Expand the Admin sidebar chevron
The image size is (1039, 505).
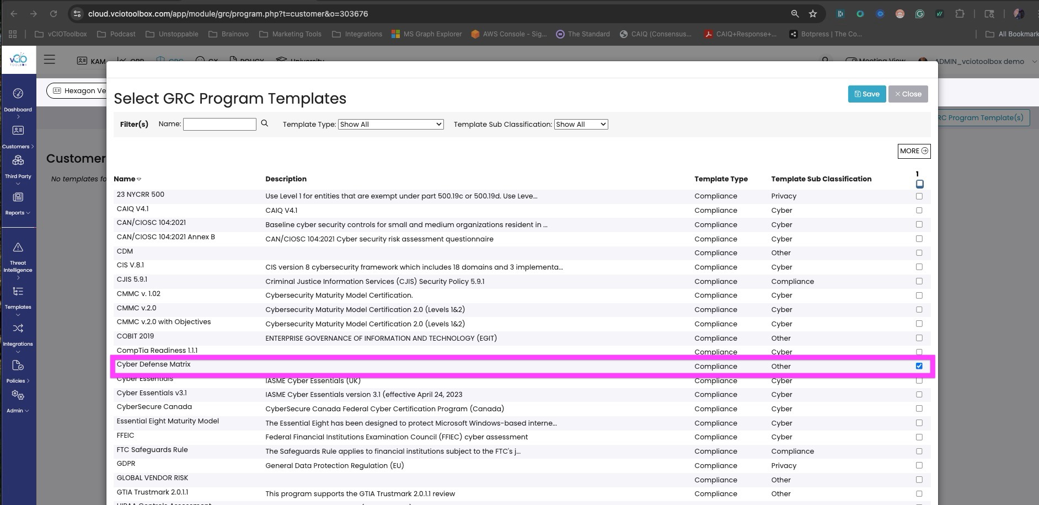click(26, 411)
